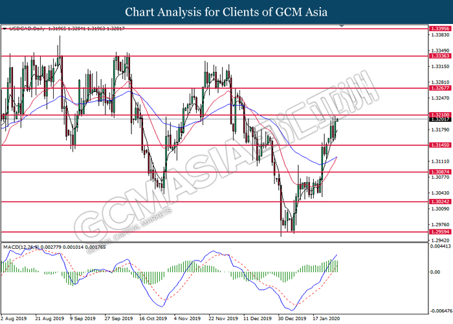Click the chart shift marker triangle at top

click(x=342, y=26)
